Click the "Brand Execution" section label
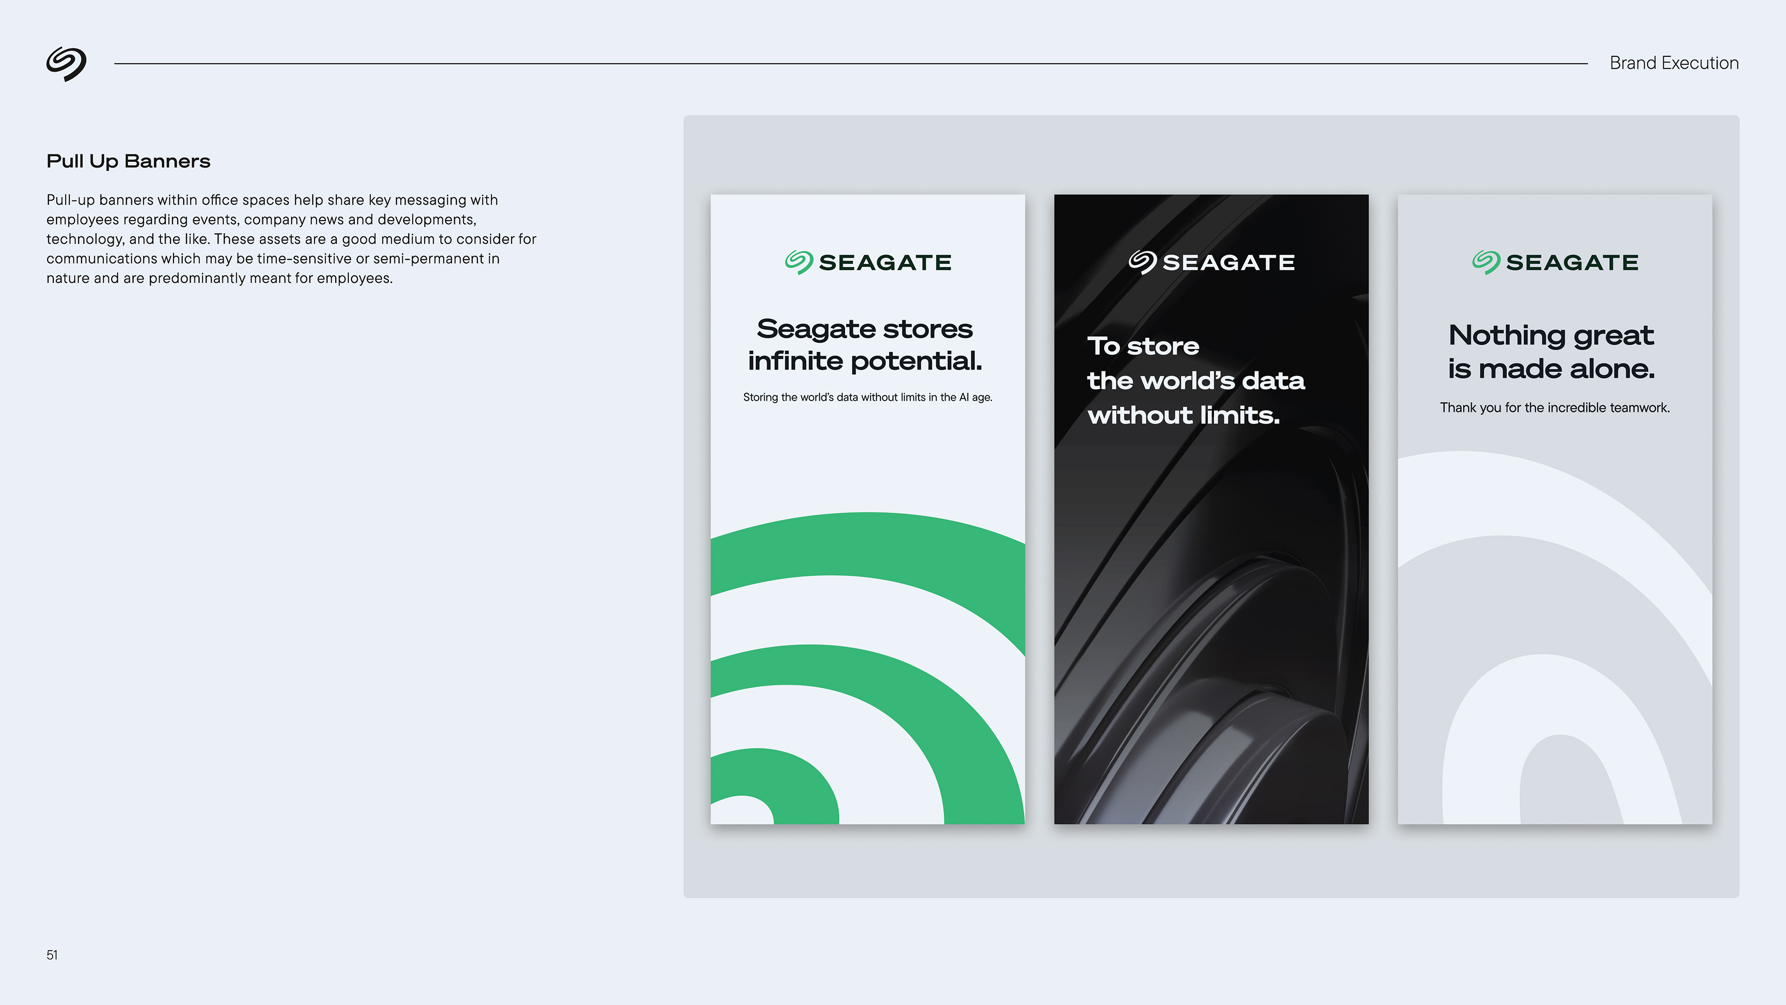This screenshot has height=1005, width=1786. 1674,63
